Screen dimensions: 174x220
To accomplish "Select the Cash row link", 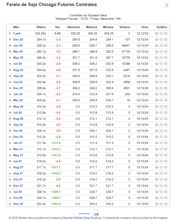I will coord(17,33).
